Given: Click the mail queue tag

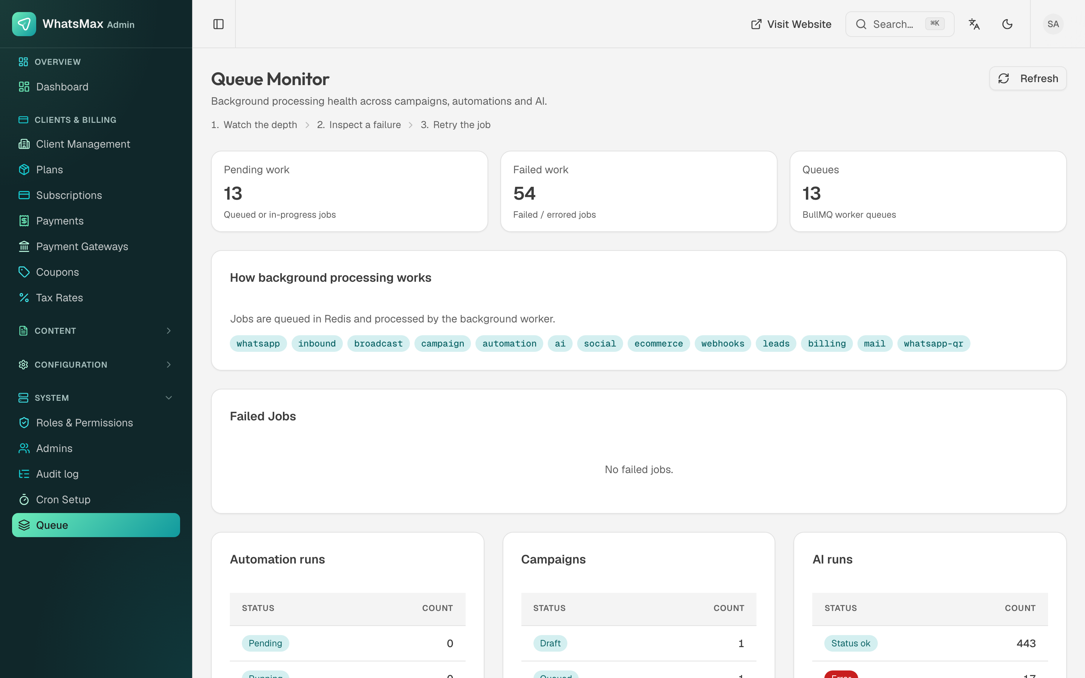Looking at the screenshot, I should pos(875,344).
